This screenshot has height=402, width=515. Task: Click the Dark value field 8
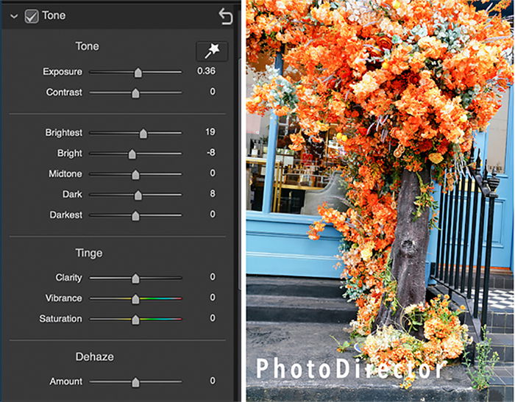213,193
